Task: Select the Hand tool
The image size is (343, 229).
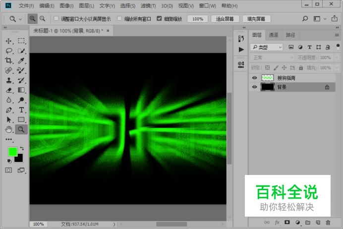Action: coord(9,129)
